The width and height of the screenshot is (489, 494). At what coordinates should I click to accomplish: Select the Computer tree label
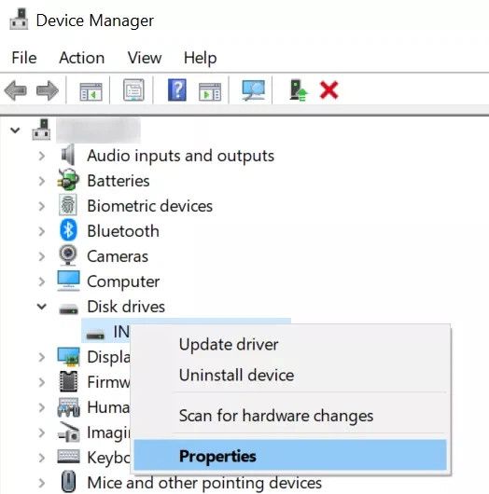coord(123,281)
